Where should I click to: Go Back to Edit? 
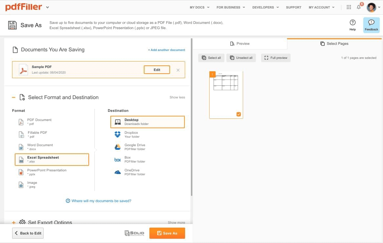point(28,233)
